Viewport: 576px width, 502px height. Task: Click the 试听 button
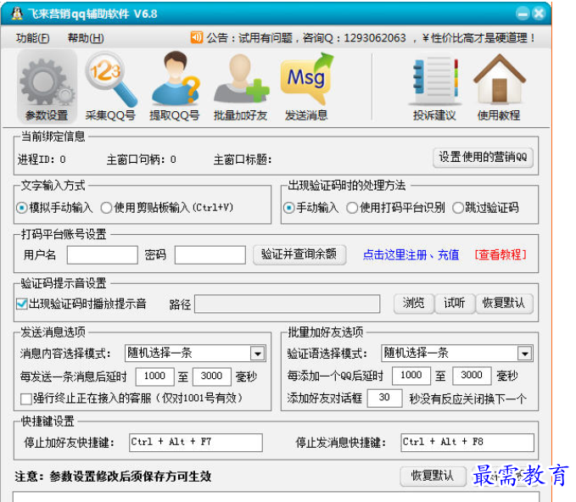pos(455,304)
